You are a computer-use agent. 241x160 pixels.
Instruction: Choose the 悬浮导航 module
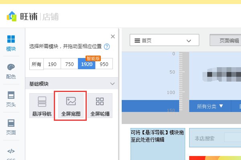pos(42,106)
